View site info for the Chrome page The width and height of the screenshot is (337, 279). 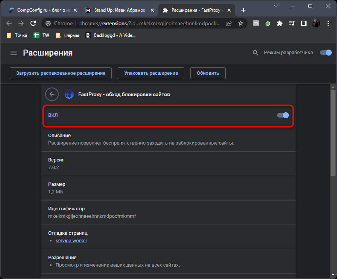59,23
